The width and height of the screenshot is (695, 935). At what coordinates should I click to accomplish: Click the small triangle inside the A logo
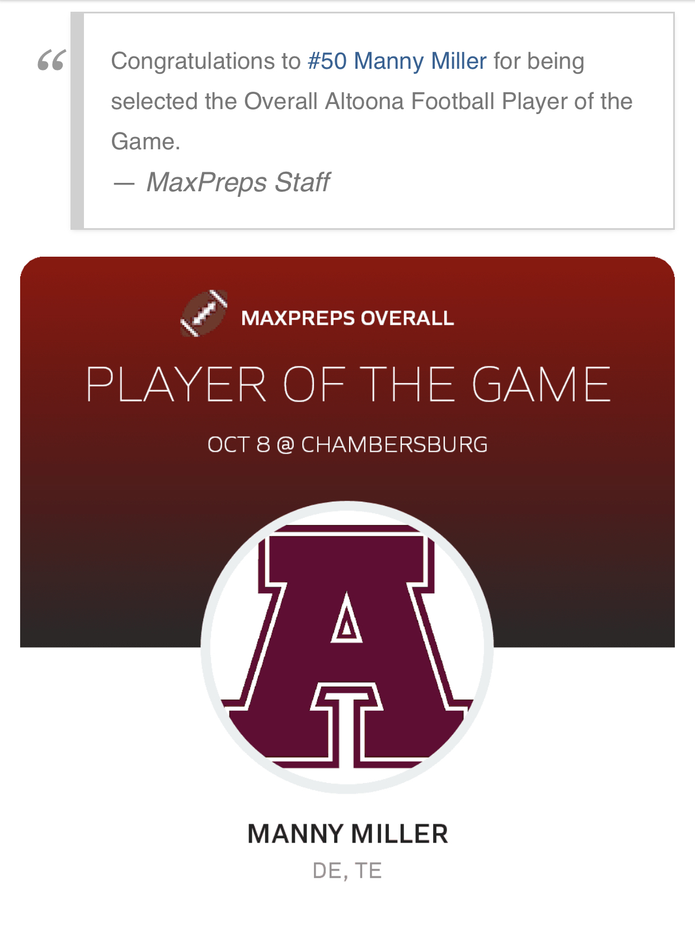(347, 619)
